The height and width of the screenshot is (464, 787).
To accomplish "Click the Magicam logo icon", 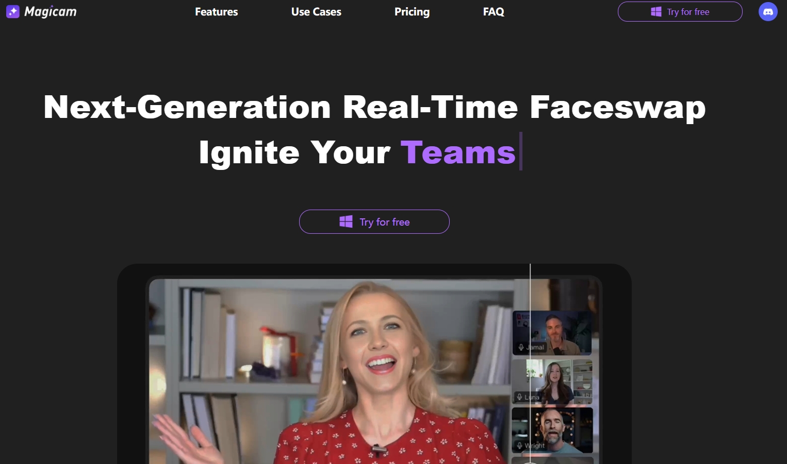I will click(x=13, y=11).
